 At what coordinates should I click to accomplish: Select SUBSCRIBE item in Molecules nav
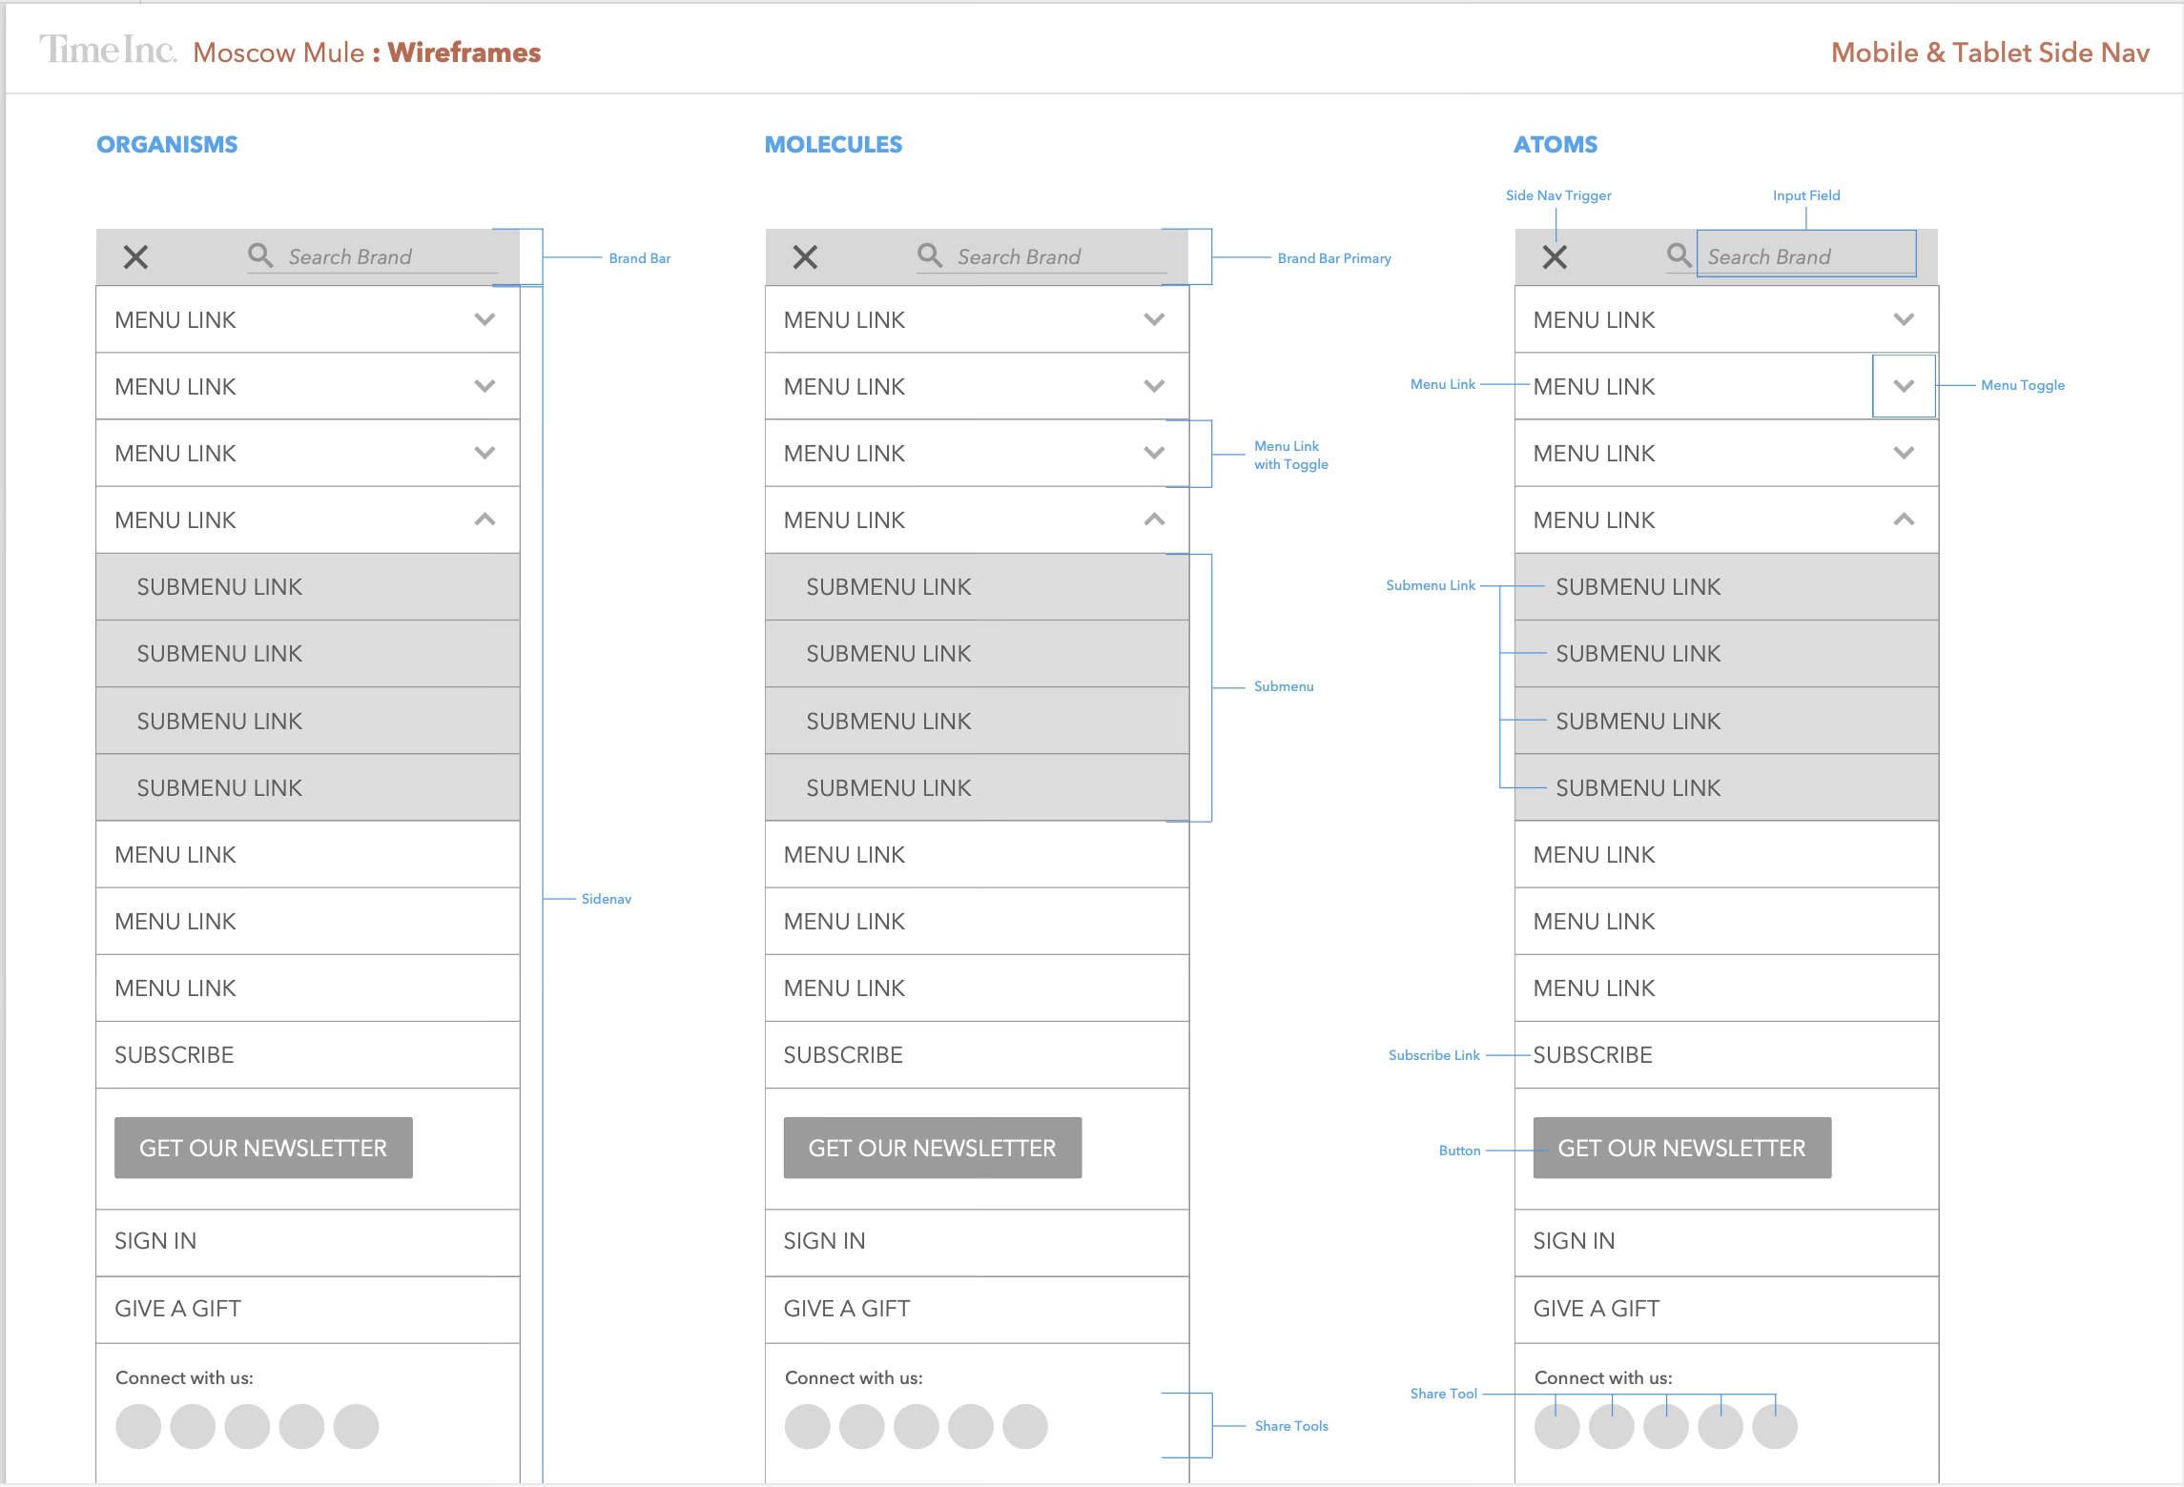pyautogui.click(x=843, y=1054)
